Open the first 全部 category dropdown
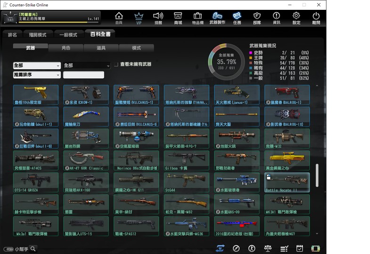This screenshot has width=370, height=254. (37, 65)
